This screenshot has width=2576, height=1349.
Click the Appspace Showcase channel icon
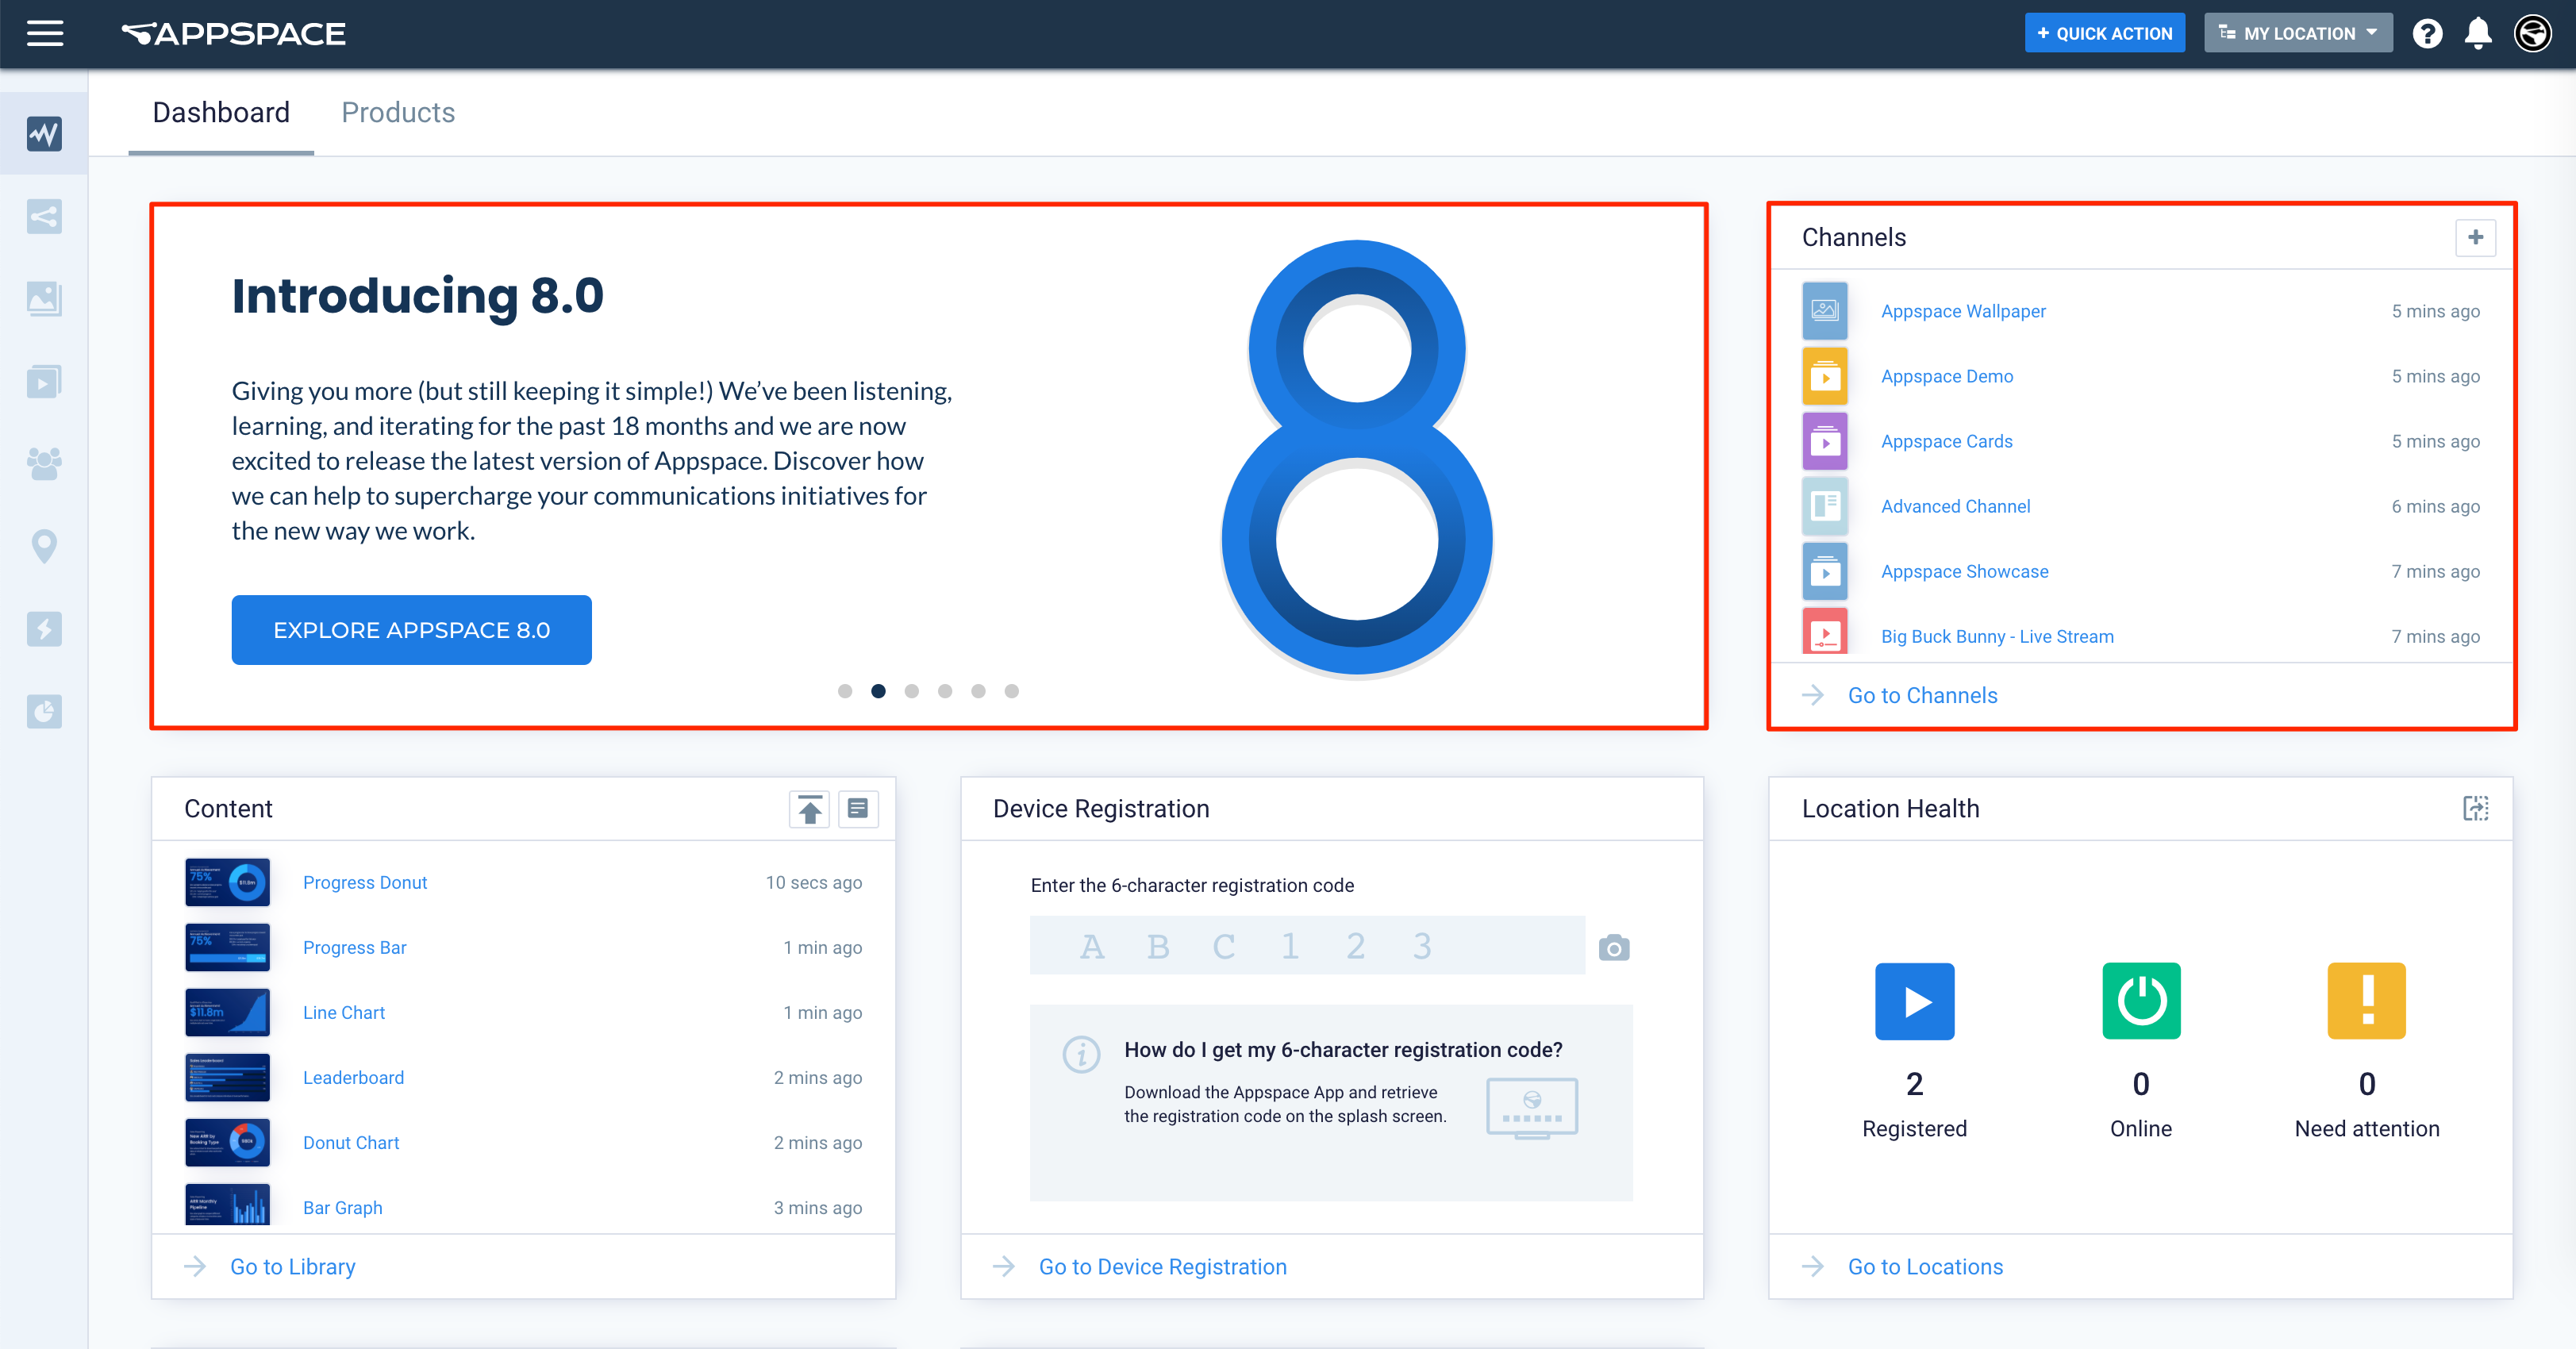pyautogui.click(x=1824, y=571)
